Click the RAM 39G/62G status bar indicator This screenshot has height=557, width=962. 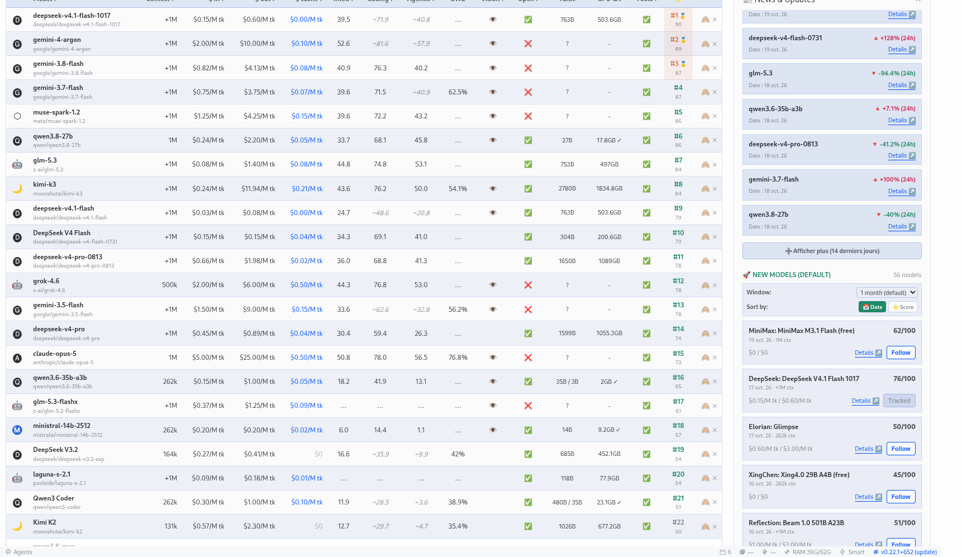pos(807,552)
